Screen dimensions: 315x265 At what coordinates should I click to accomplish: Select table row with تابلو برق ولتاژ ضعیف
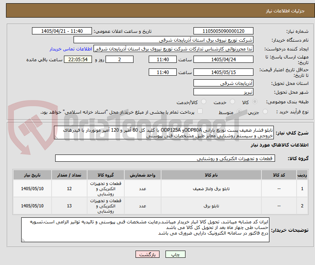(x=160, y=189)
